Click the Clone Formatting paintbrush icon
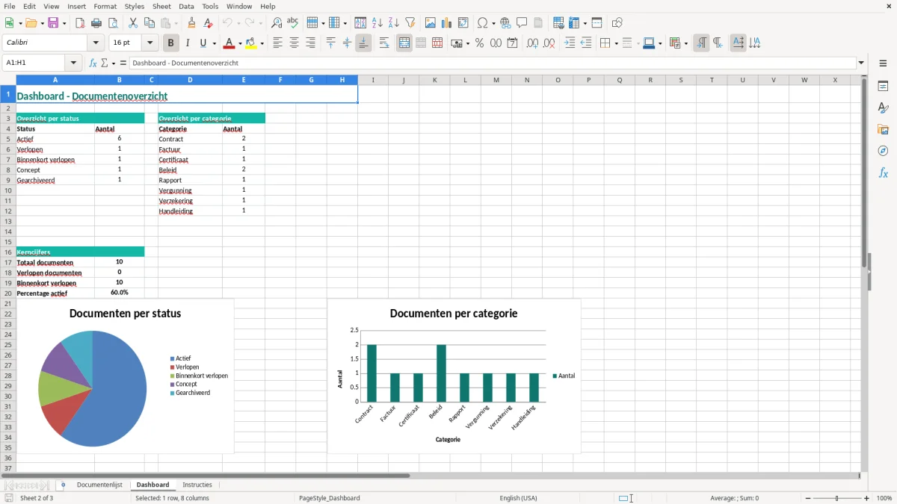This screenshot has width=897, height=504. pos(192,23)
